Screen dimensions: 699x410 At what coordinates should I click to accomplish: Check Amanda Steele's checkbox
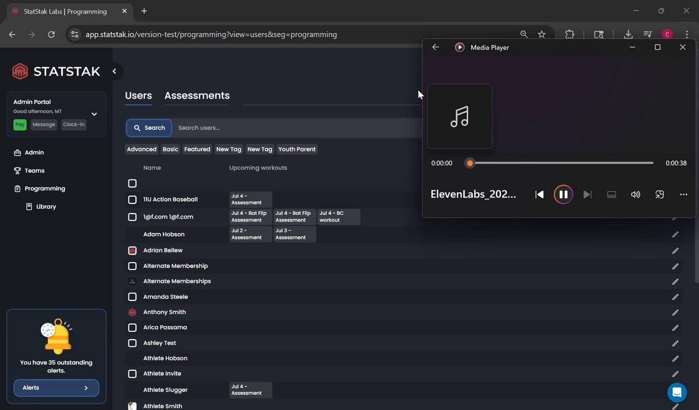pyautogui.click(x=132, y=297)
